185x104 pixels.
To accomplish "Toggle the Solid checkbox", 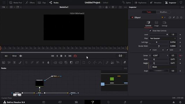I will pos(167,50).
